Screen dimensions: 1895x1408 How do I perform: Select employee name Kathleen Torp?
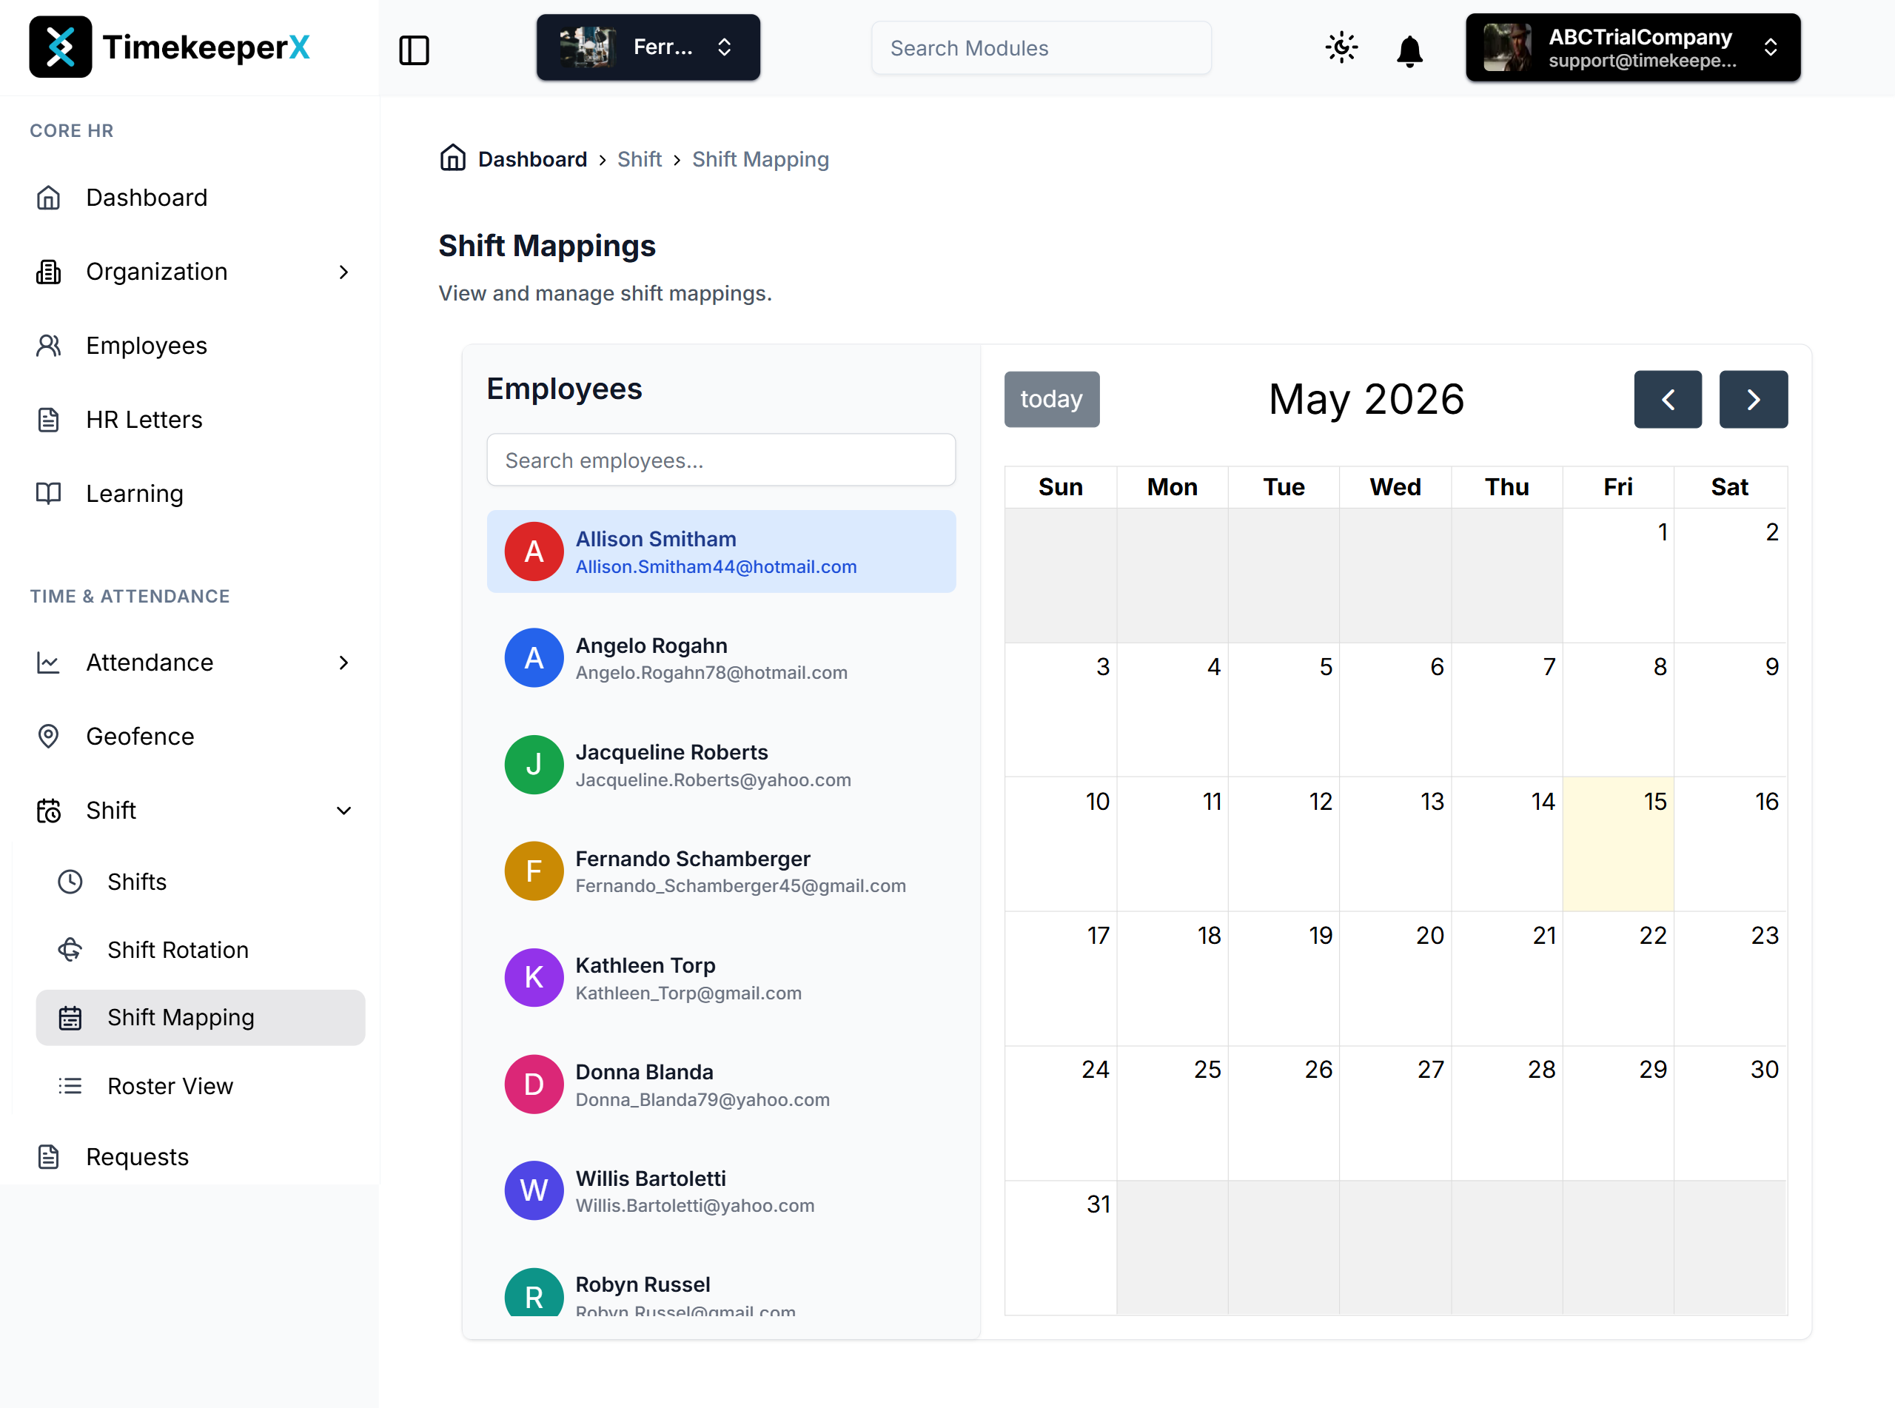click(x=645, y=965)
